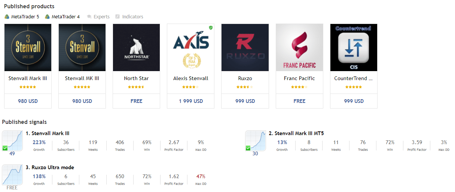Click the Stenvall Mark III signal growth chart
The height and width of the screenshot is (192, 455).
coord(12,141)
